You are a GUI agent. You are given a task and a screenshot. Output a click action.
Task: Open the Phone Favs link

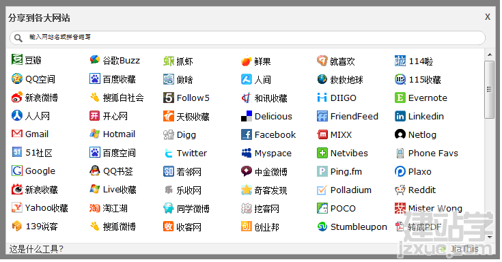click(433, 154)
